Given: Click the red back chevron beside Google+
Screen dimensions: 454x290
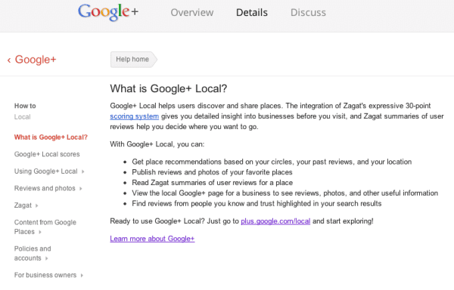Looking at the screenshot, I should 9,60.
